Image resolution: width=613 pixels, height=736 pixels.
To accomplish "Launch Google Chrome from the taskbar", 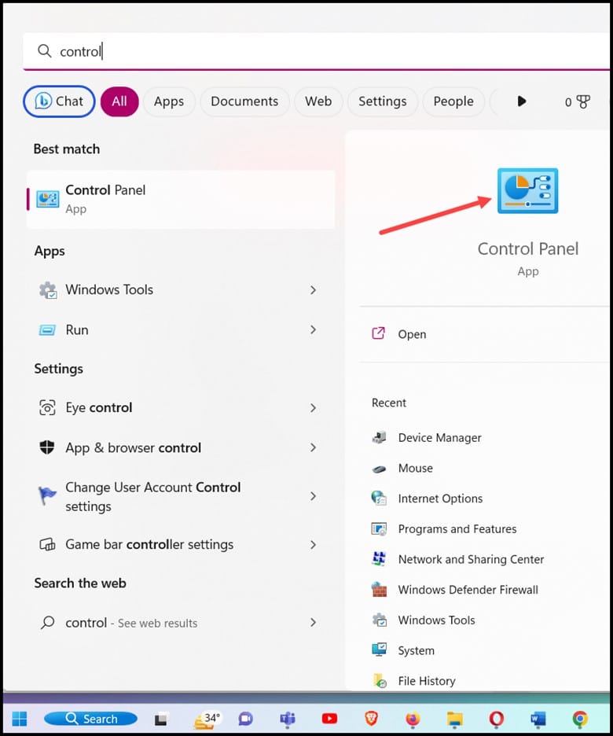I will coord(580,719).
